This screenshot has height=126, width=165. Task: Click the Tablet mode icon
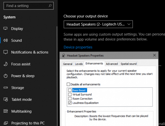tap(5, 99)
